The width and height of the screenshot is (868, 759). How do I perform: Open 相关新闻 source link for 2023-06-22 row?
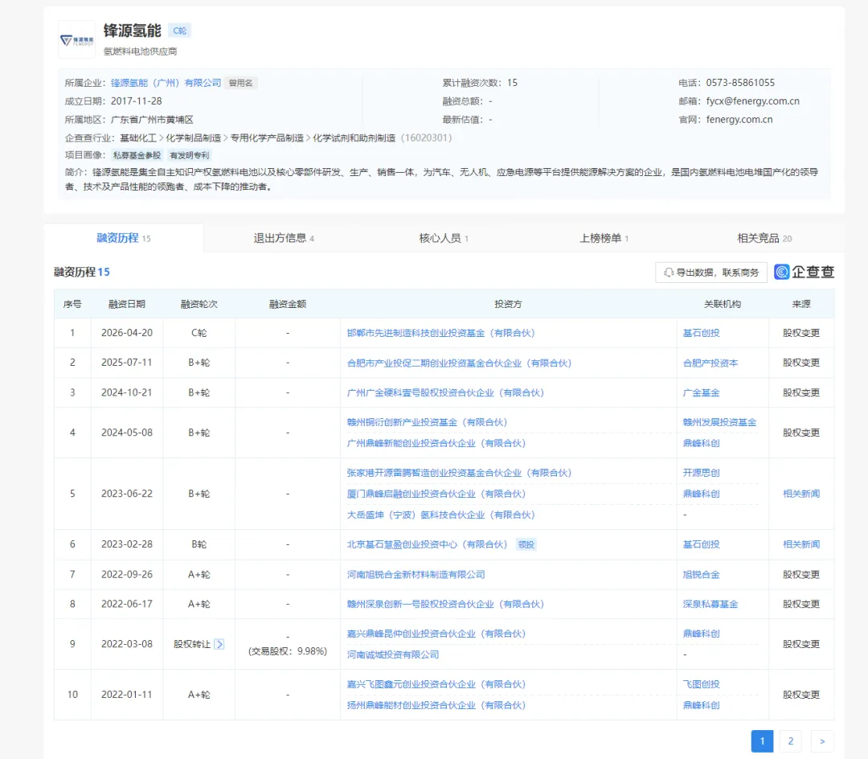pyautogui.click(x=801, y=493)
